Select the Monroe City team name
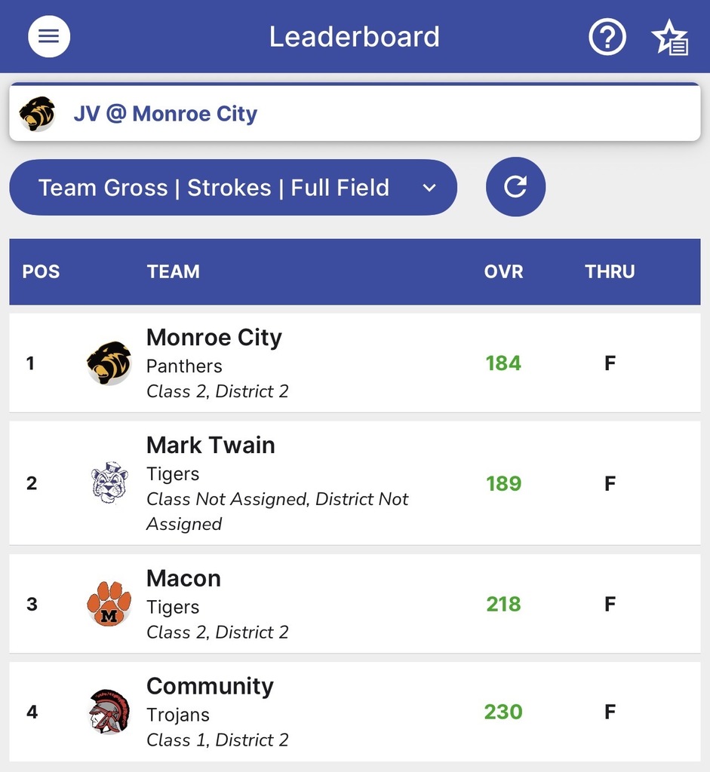The width and height of the screenshot is (710, 772). 214,337
